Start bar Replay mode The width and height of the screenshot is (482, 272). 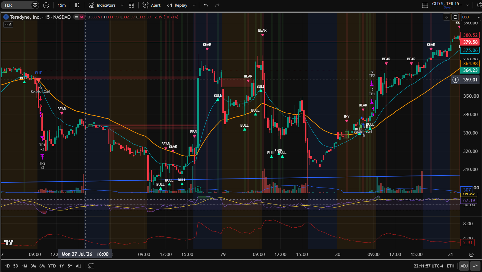point(177,5)
